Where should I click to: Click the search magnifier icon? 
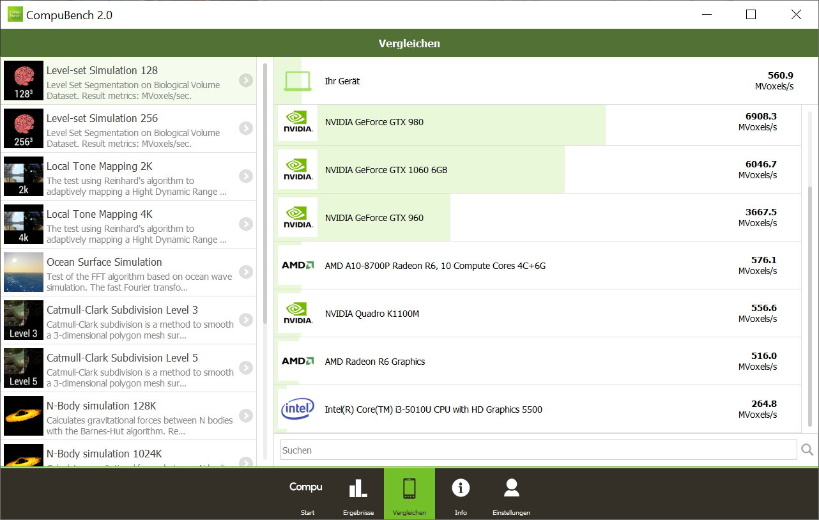tap(808, 450)
